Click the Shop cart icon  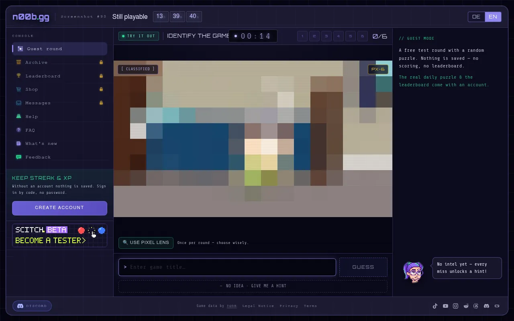18,89
